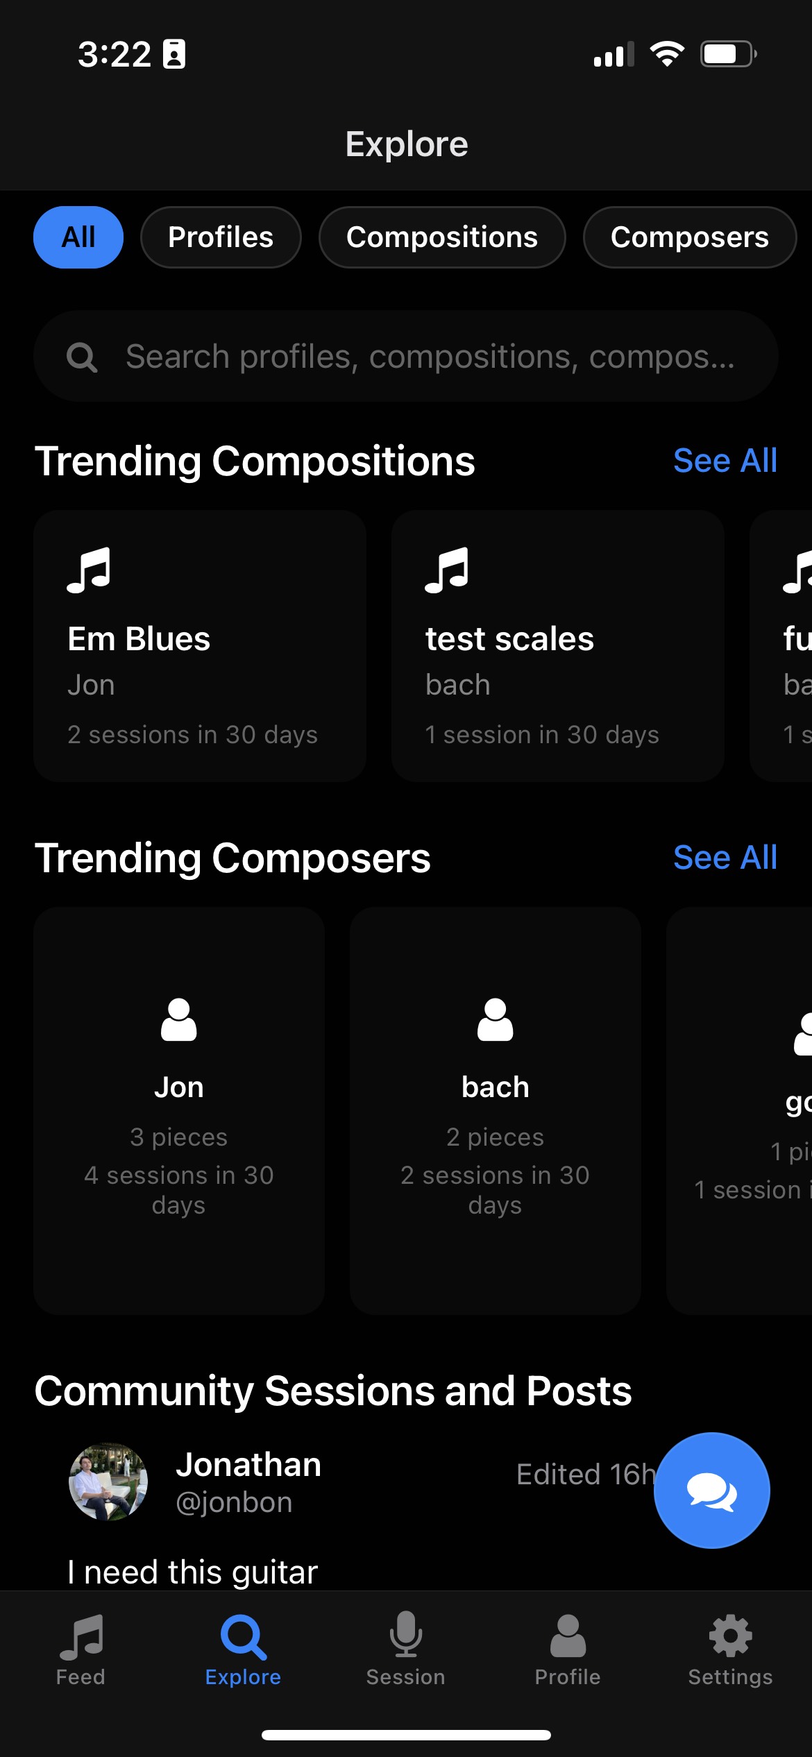The width and height of the screenshot is (812, 1757).
Task: Expand Trending Composers with See All
Action: click(x=725, y=857)
